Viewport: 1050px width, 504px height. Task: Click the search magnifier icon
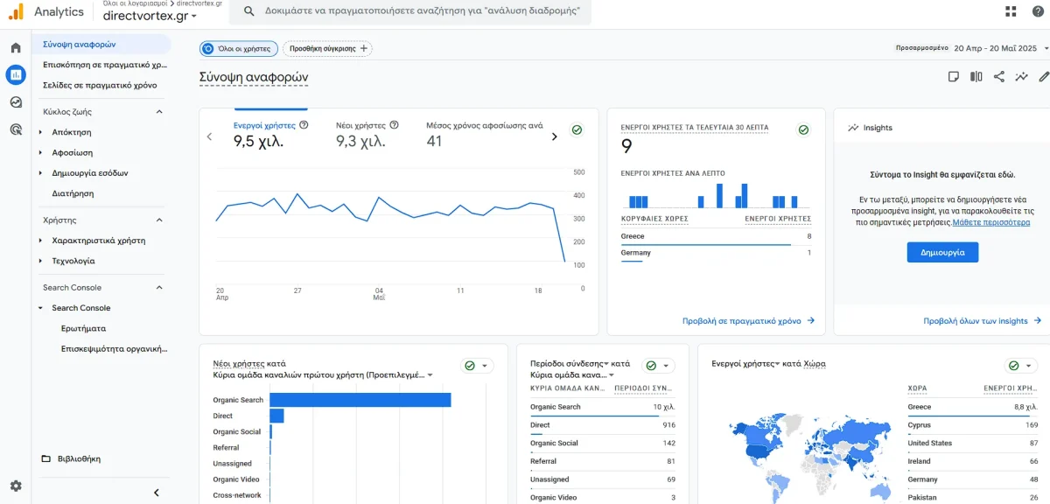249,11
